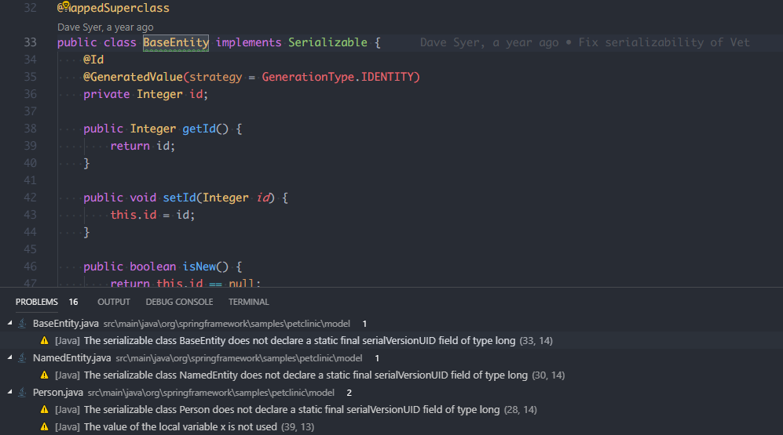Click the problems count badge 16
This screenshot has height=435, width=783.
[x=73, y=302]
